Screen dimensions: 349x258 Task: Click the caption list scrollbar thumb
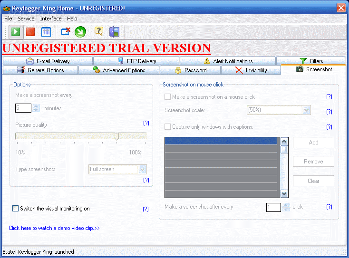284,150
